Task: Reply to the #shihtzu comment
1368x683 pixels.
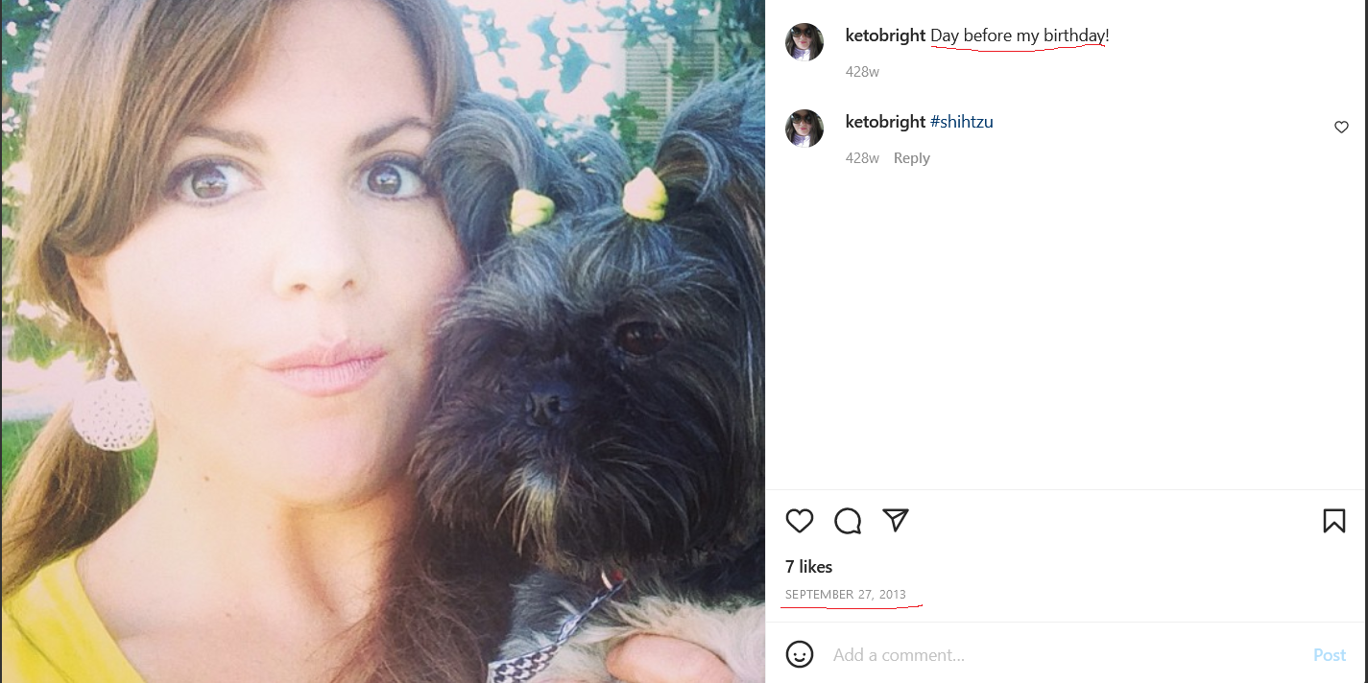Action: point(911,158)
